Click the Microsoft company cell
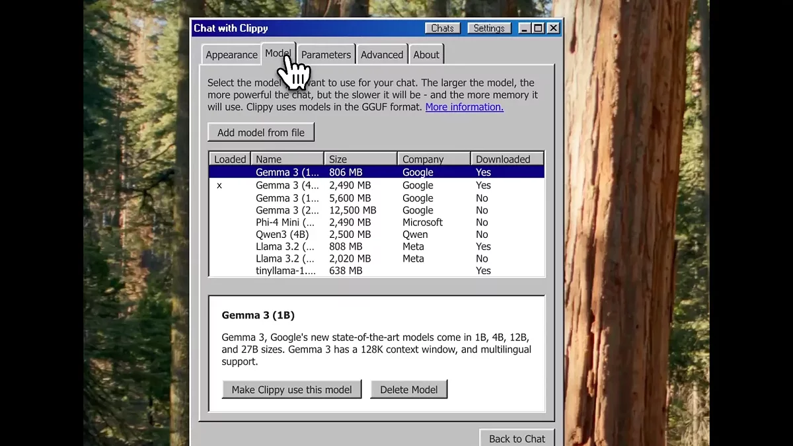793x446 pixels. pyautogui.click(x=422, y=222)
